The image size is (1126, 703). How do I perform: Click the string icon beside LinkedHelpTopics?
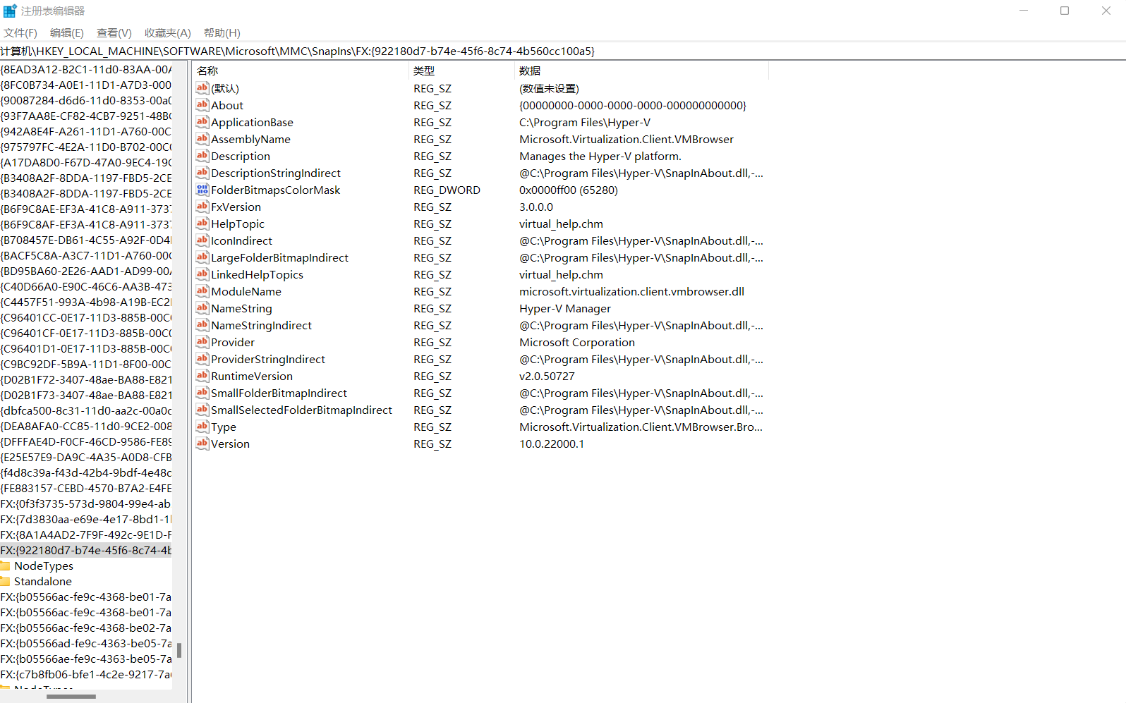click(x=202, y=274)
